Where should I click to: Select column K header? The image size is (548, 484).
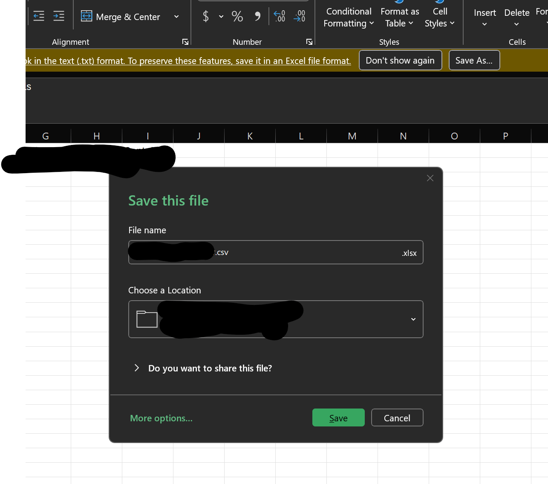250,136
